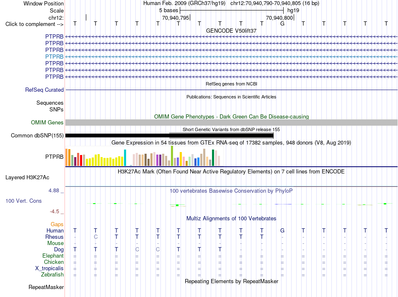
Task: Click the RefSeq genes from NCBI title
Action: coord(231,84)
